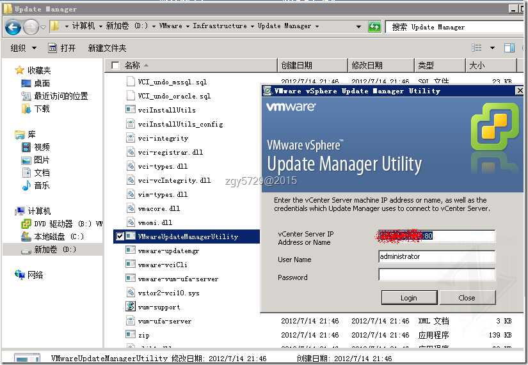Select the vci-integrity file icon
Viewport: 528px width, 365px height.
(x=131, y=138)
